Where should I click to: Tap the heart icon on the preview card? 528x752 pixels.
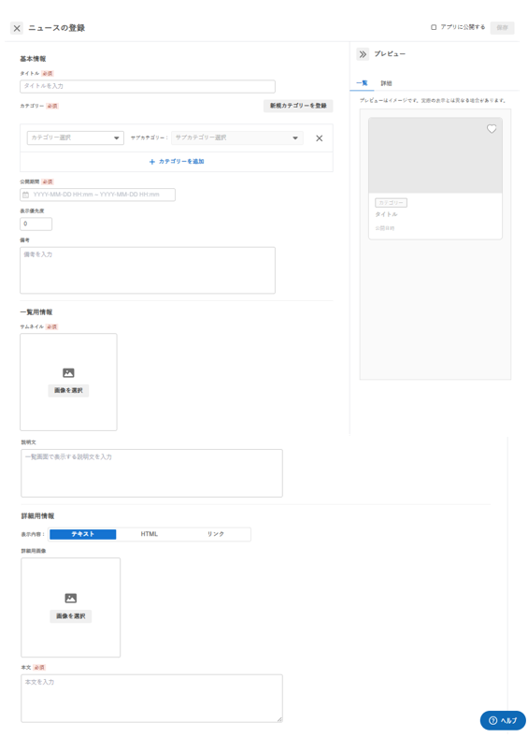pos(492,129)
